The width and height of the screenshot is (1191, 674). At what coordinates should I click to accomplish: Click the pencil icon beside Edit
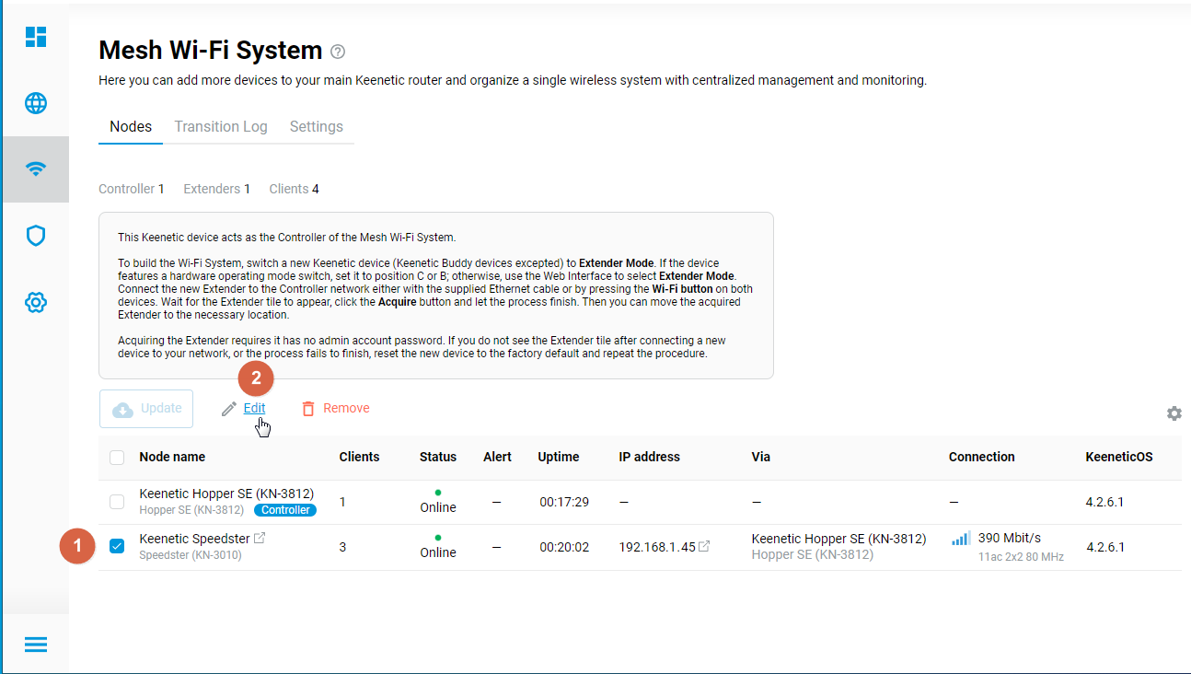coord(229,409)
